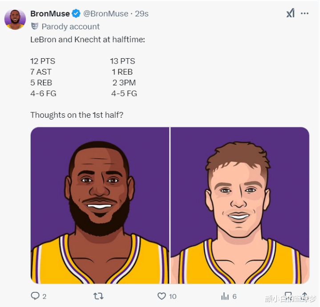The height and width of the screenshot is (307, 320).
Task: Click the repost arrows icon
Action: [98, 296]
